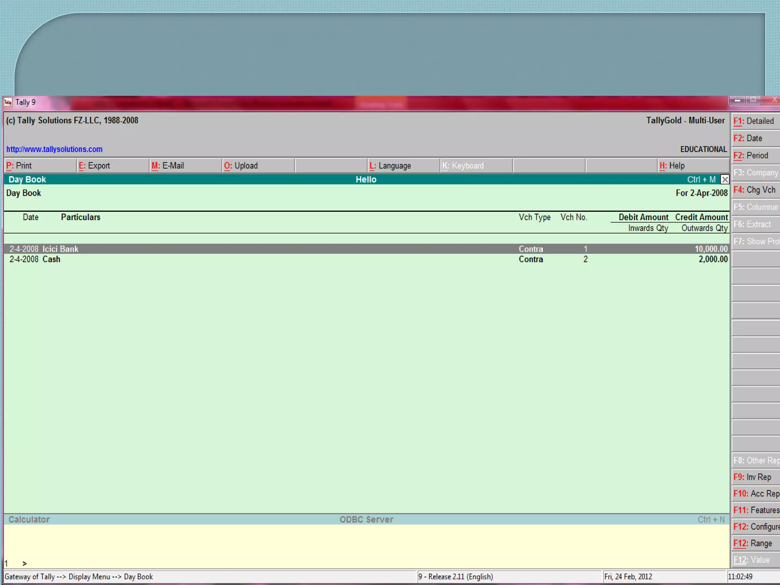This screenshot has width=780, height=585.
Task: Open H: Help menu
Action: (693, 166)
